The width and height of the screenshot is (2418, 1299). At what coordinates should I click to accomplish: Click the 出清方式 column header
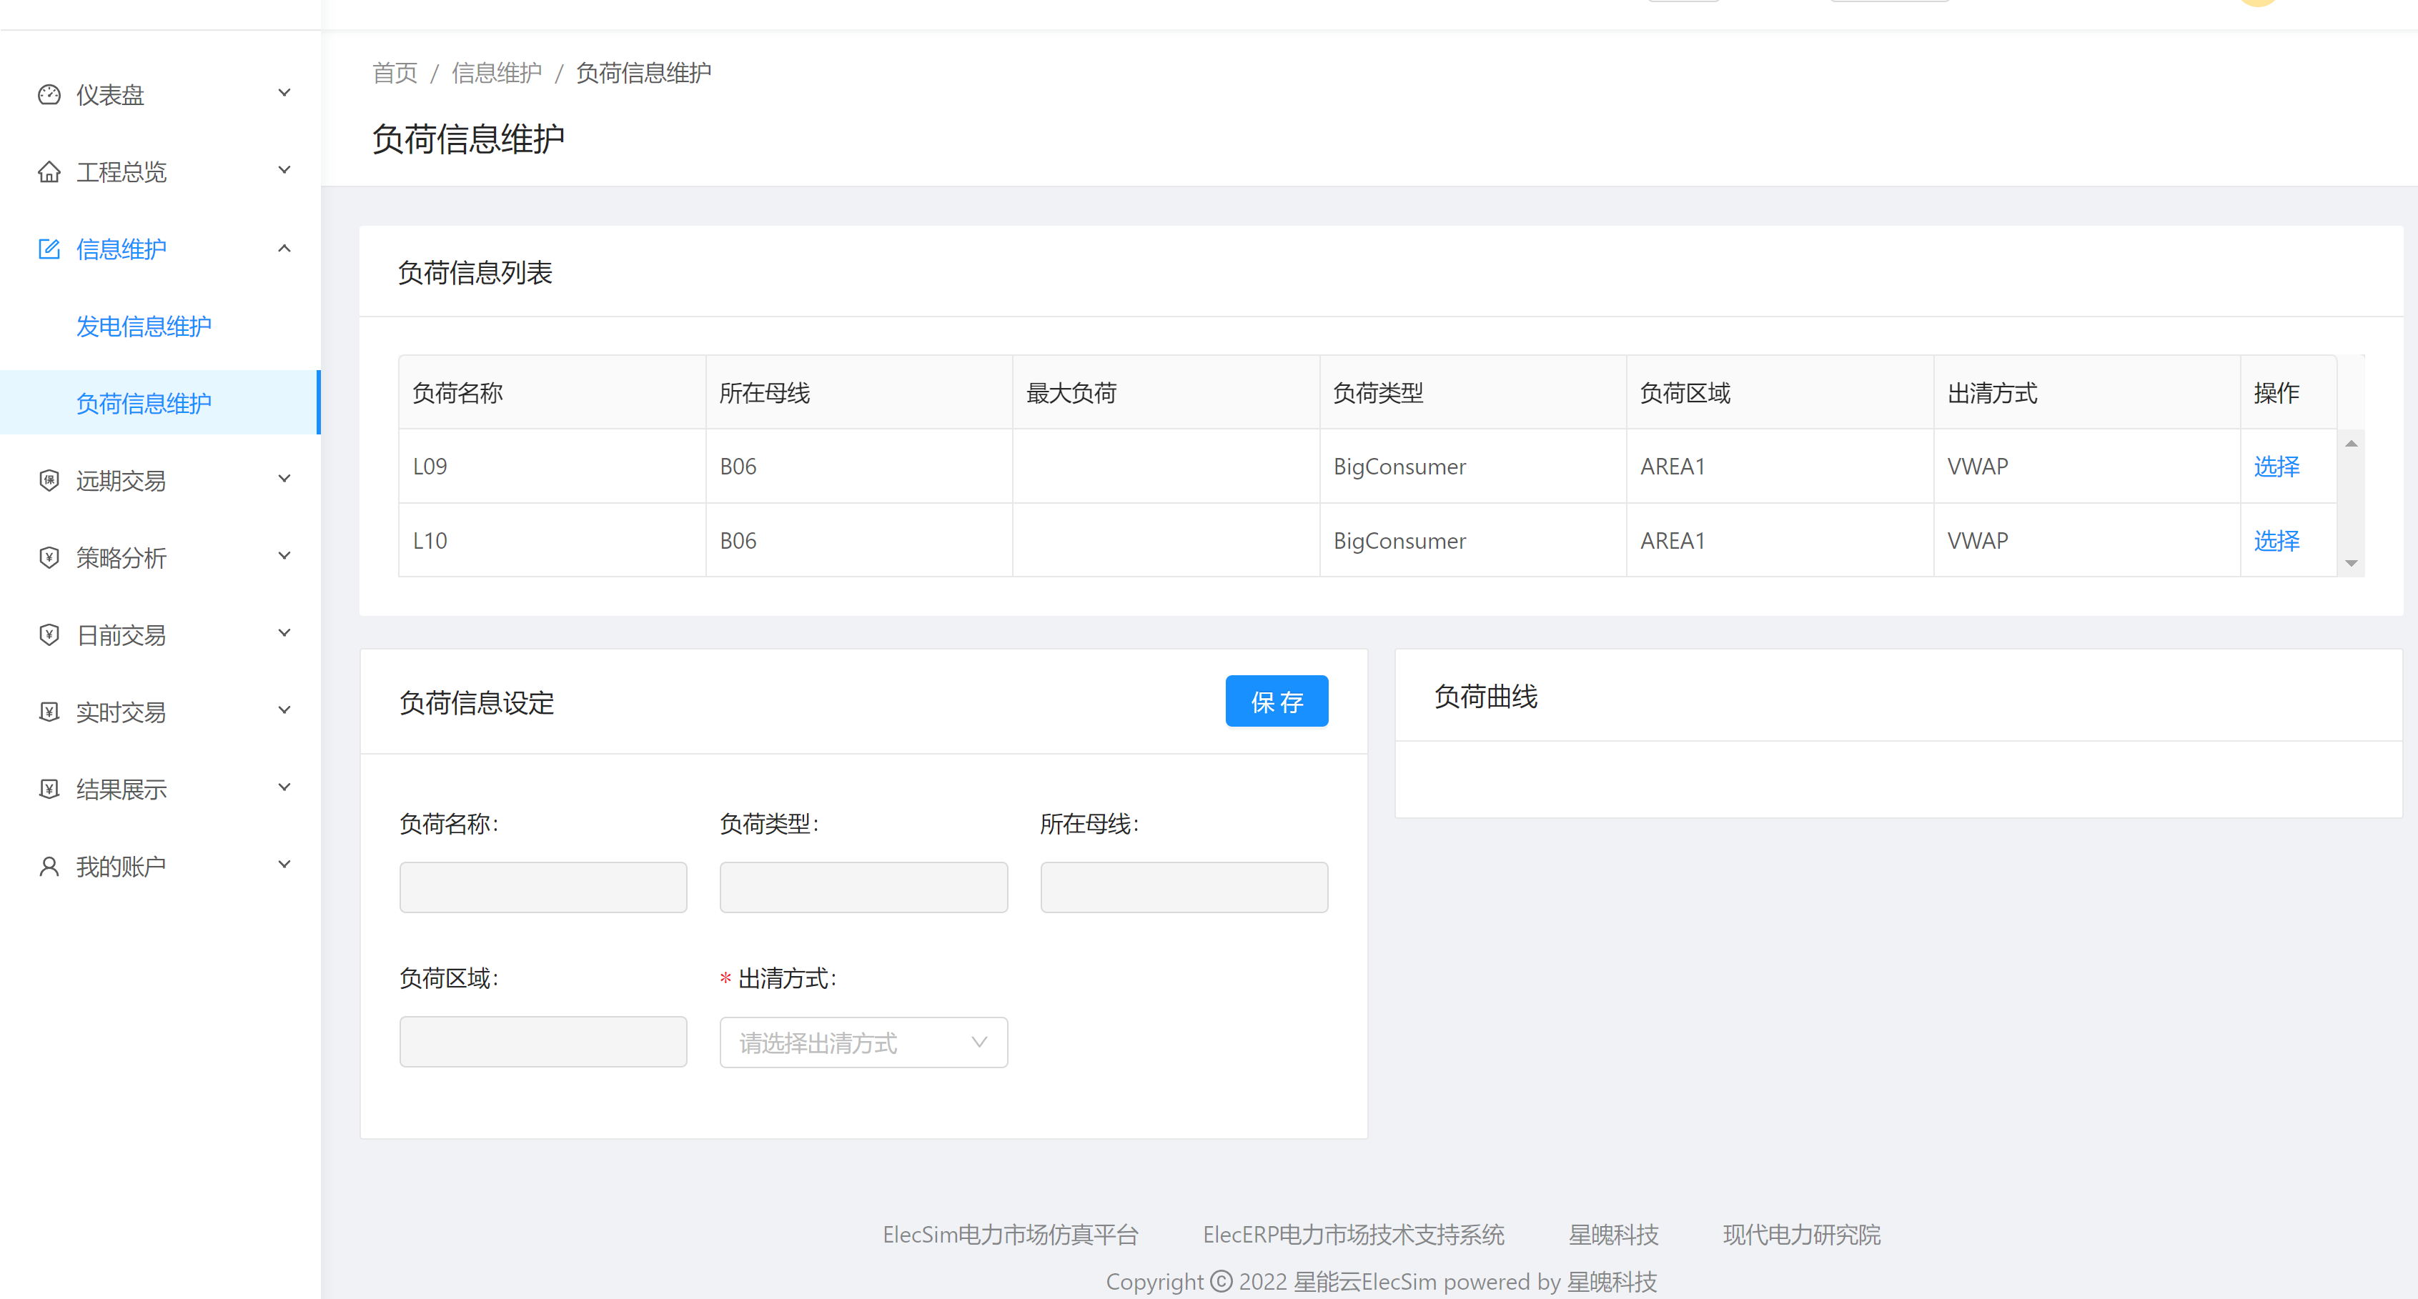click(2086, 392)
